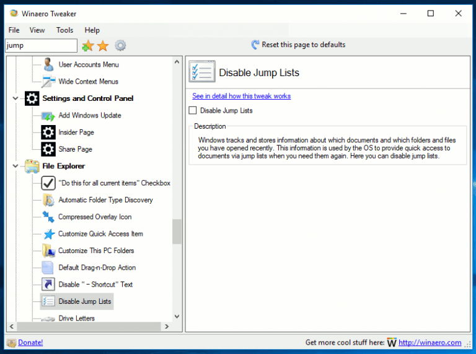Screen dimensions: 476x354
Task: Select the "Do this for all current items" Checkbox label
Action: click(115, 183)
